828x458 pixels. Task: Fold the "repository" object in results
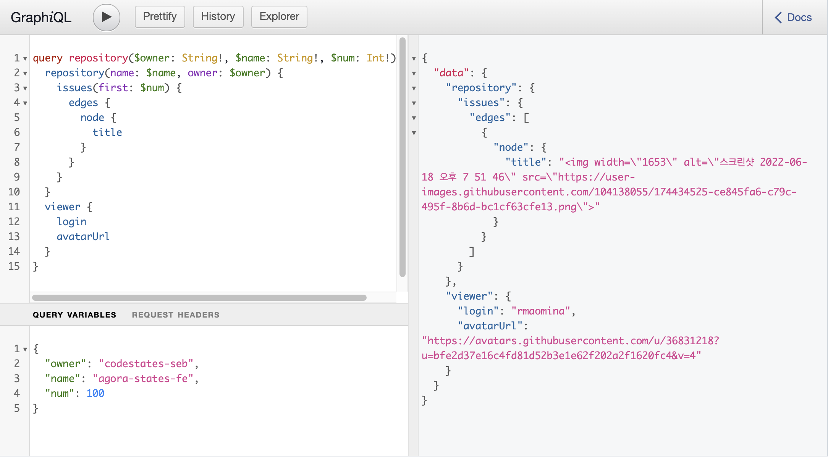pyautogui.click(x=414, y=89)
